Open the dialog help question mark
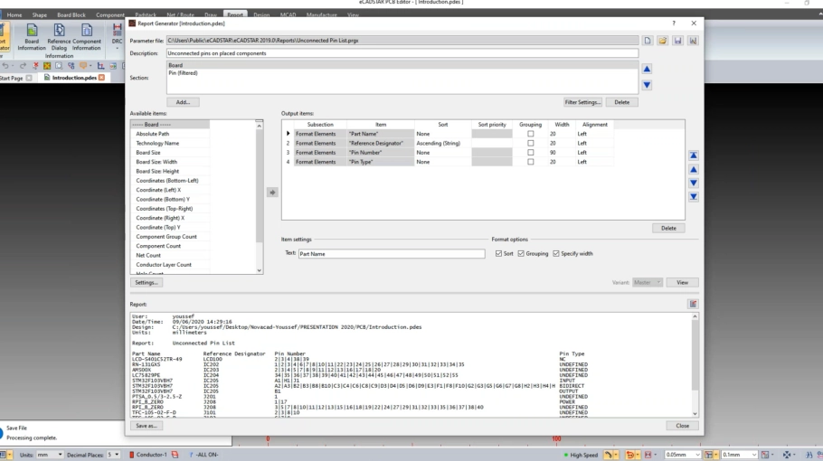The width and height of the screenshot is (823, 461). click(674, 24)
